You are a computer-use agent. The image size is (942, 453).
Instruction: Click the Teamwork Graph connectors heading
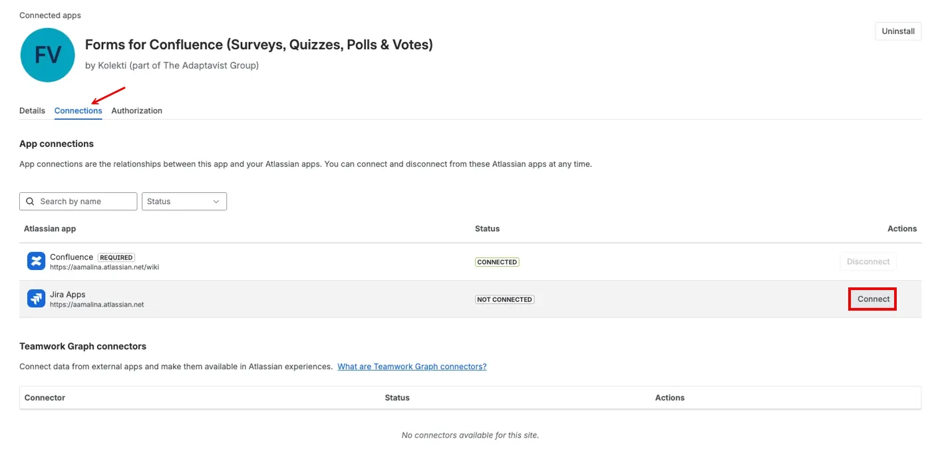click(82, 347)
